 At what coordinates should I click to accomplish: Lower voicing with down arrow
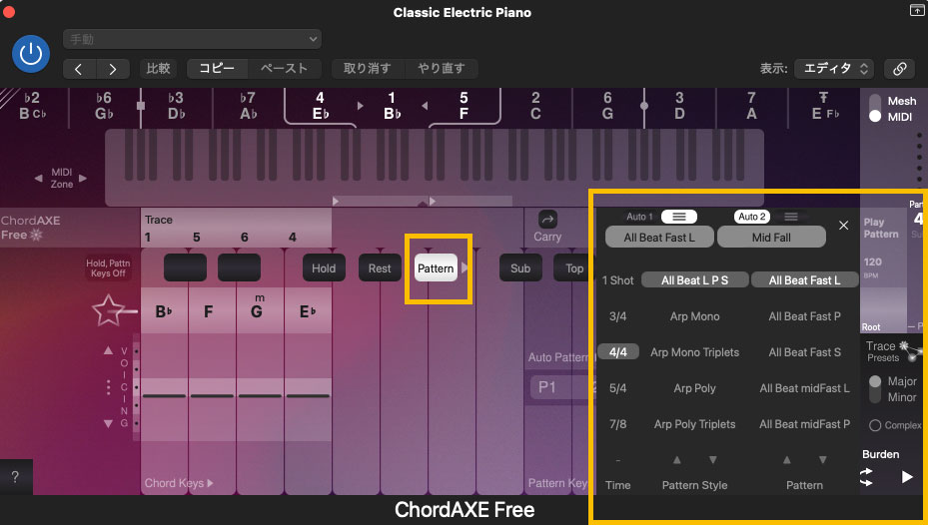[108, 423]
